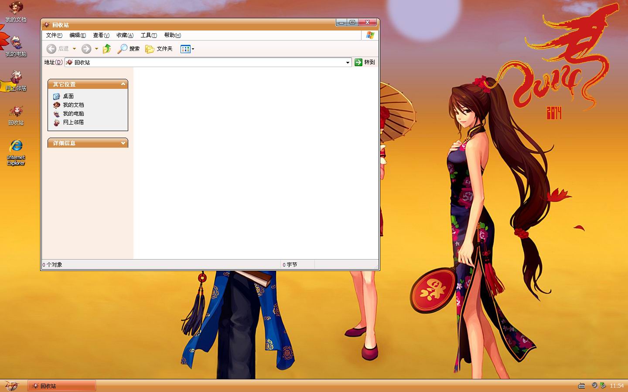Click the keyboard icon in system tray
Image resolution: width=628 pixels, height=392 pixels.
coord(581,385)
